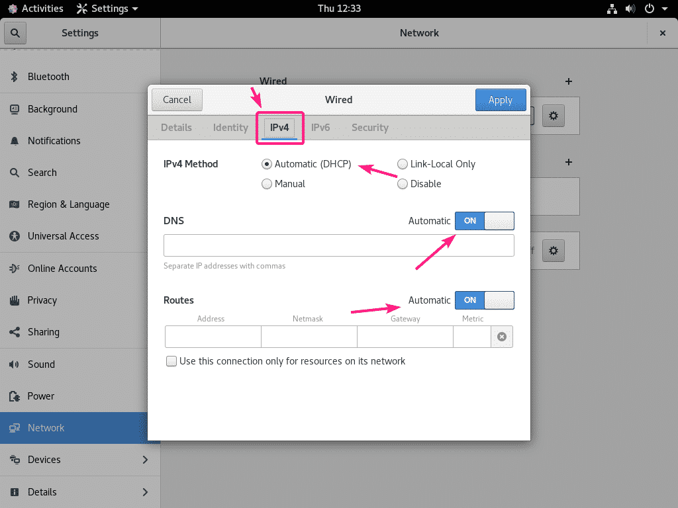Open Power settings panel
The width and height of the screenshot is (678, 508).
(80, 396)
